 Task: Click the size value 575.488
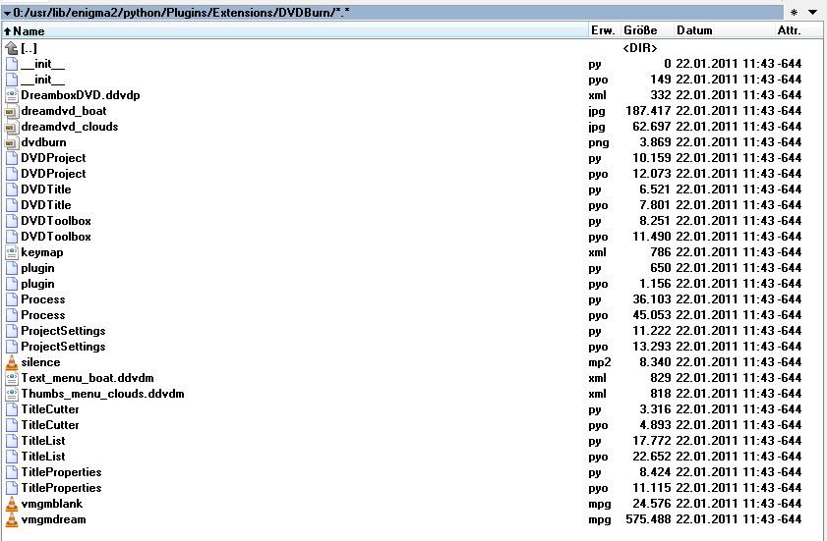[648, 519]
